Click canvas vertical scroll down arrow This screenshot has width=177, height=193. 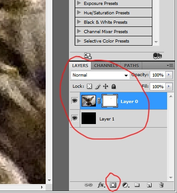[49, 180]
